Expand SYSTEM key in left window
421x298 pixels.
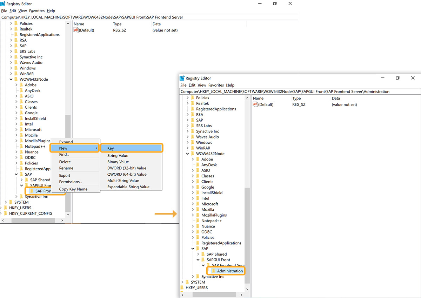coord(6,202)
